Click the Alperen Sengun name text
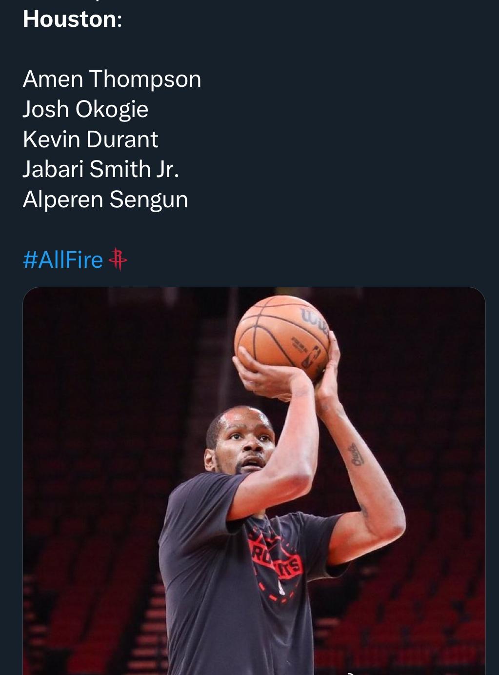 point(105,199)
